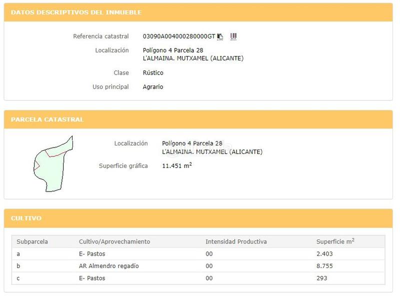Viewport: 400px width, 297px height.
Task: Click the Parcela Catastral section header
Action: [47, 120]
